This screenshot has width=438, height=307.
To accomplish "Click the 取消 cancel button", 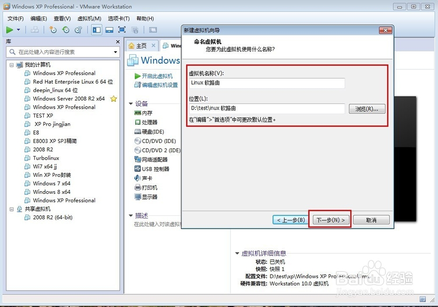I will coord(371,220).
